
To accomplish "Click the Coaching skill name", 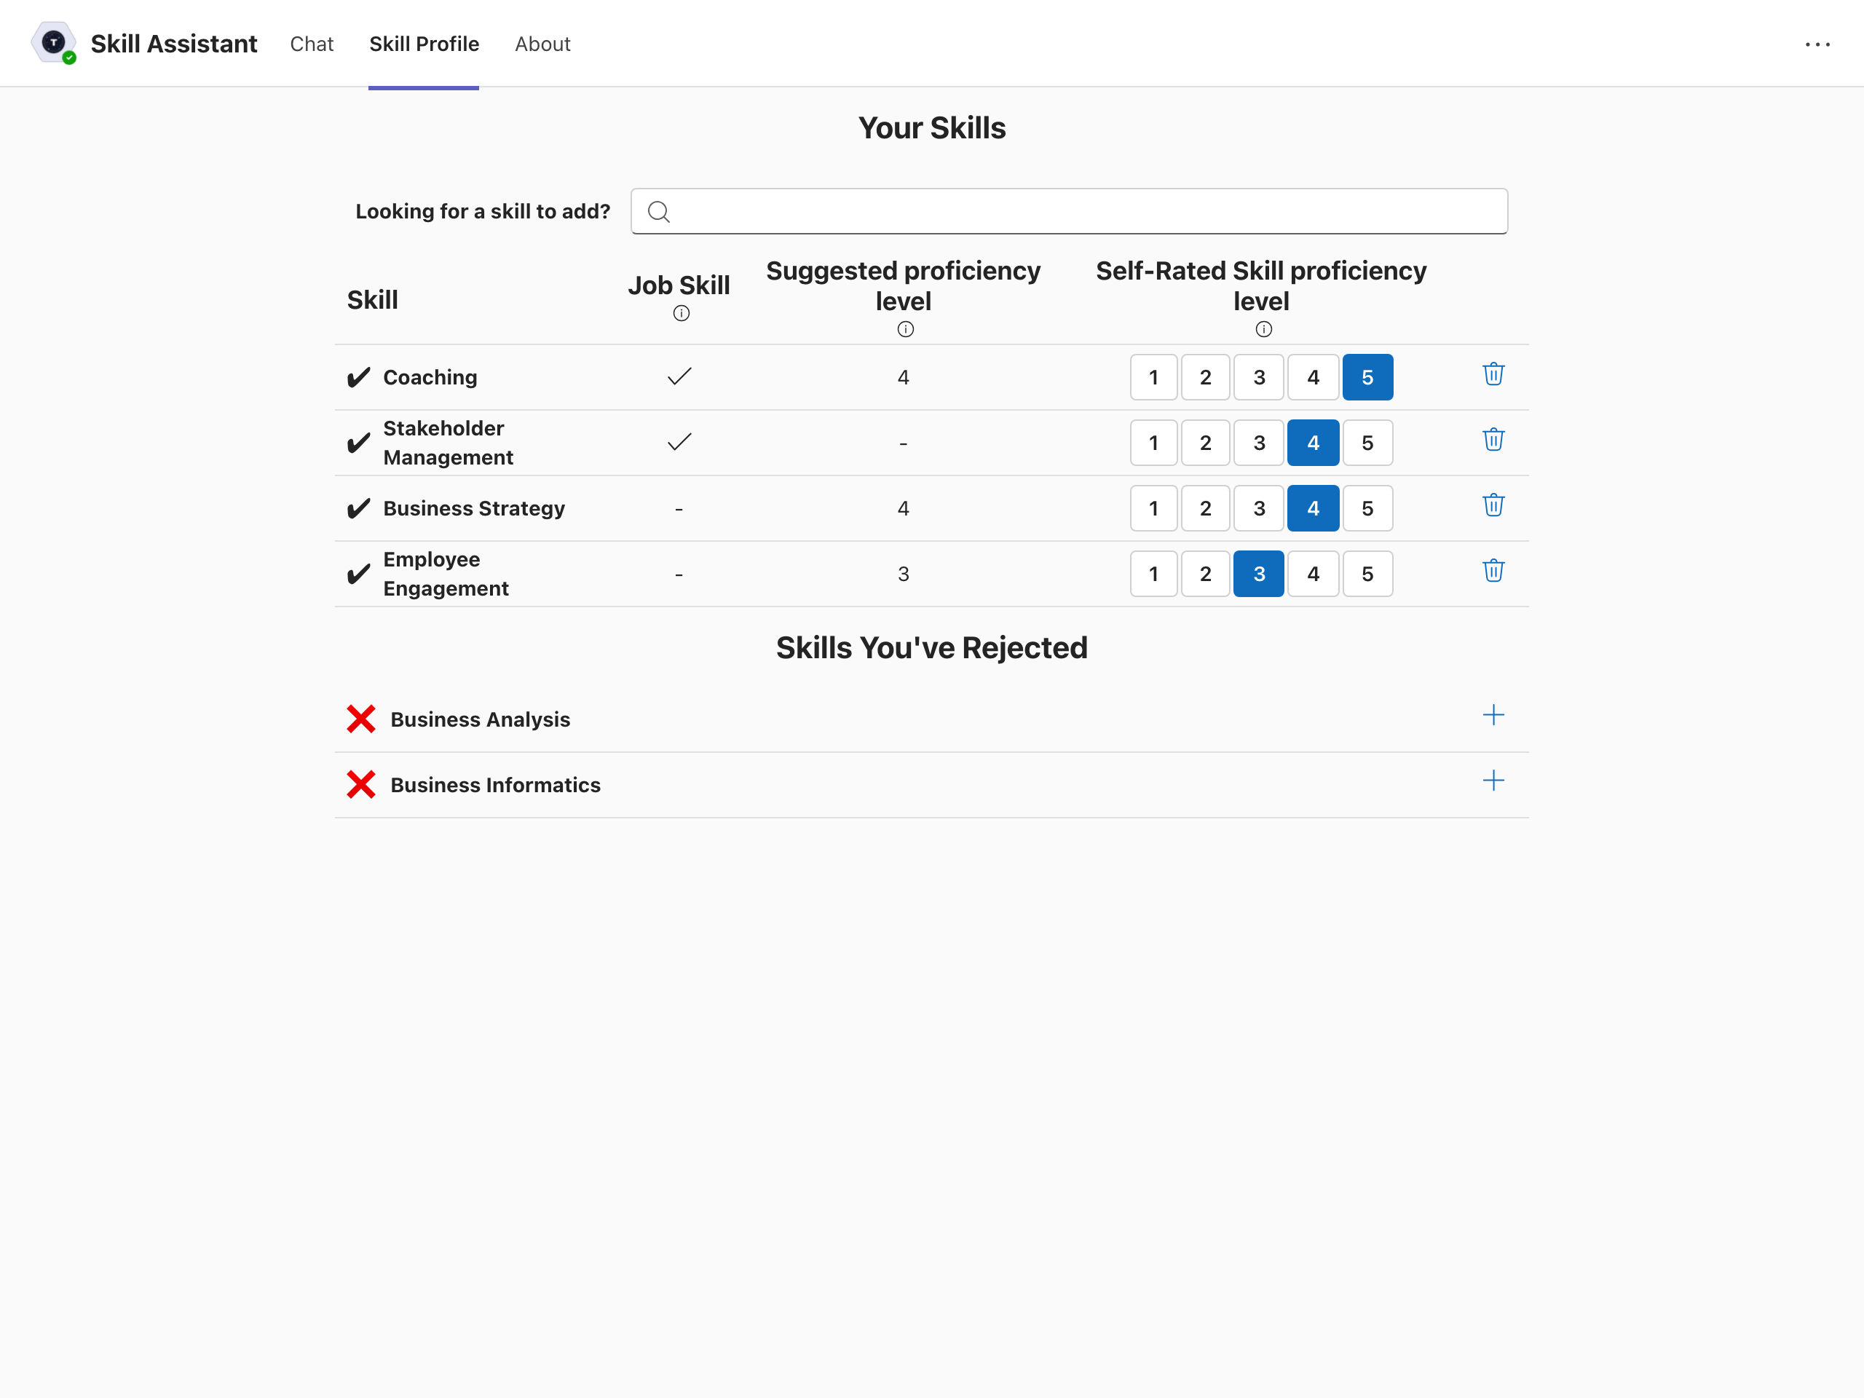I will tap(430, 376).
